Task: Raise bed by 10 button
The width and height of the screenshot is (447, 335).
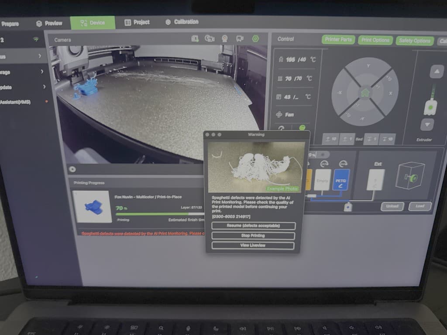Action: pyautogui.click(x=331, y=139)
